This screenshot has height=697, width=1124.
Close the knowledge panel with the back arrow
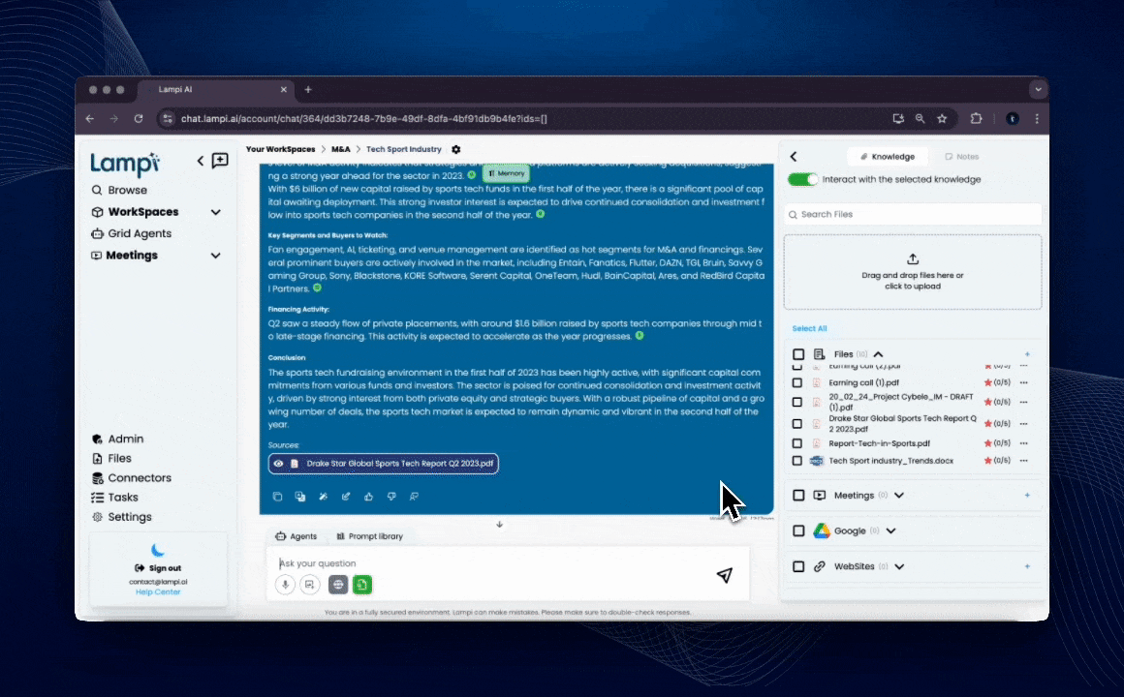794,156
